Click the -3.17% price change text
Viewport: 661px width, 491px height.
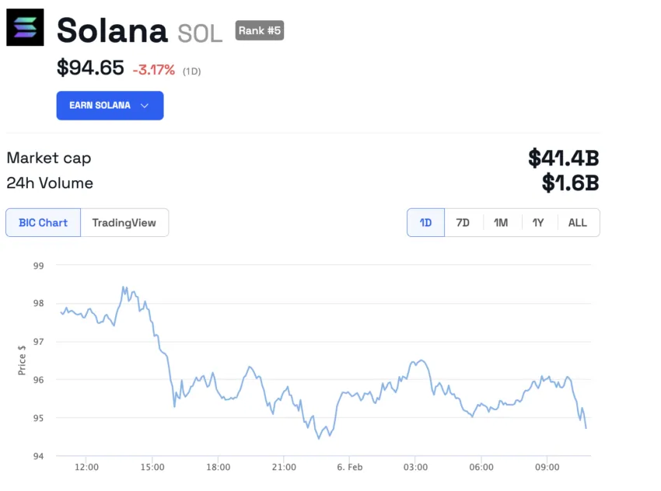click(x=153, y=70)
